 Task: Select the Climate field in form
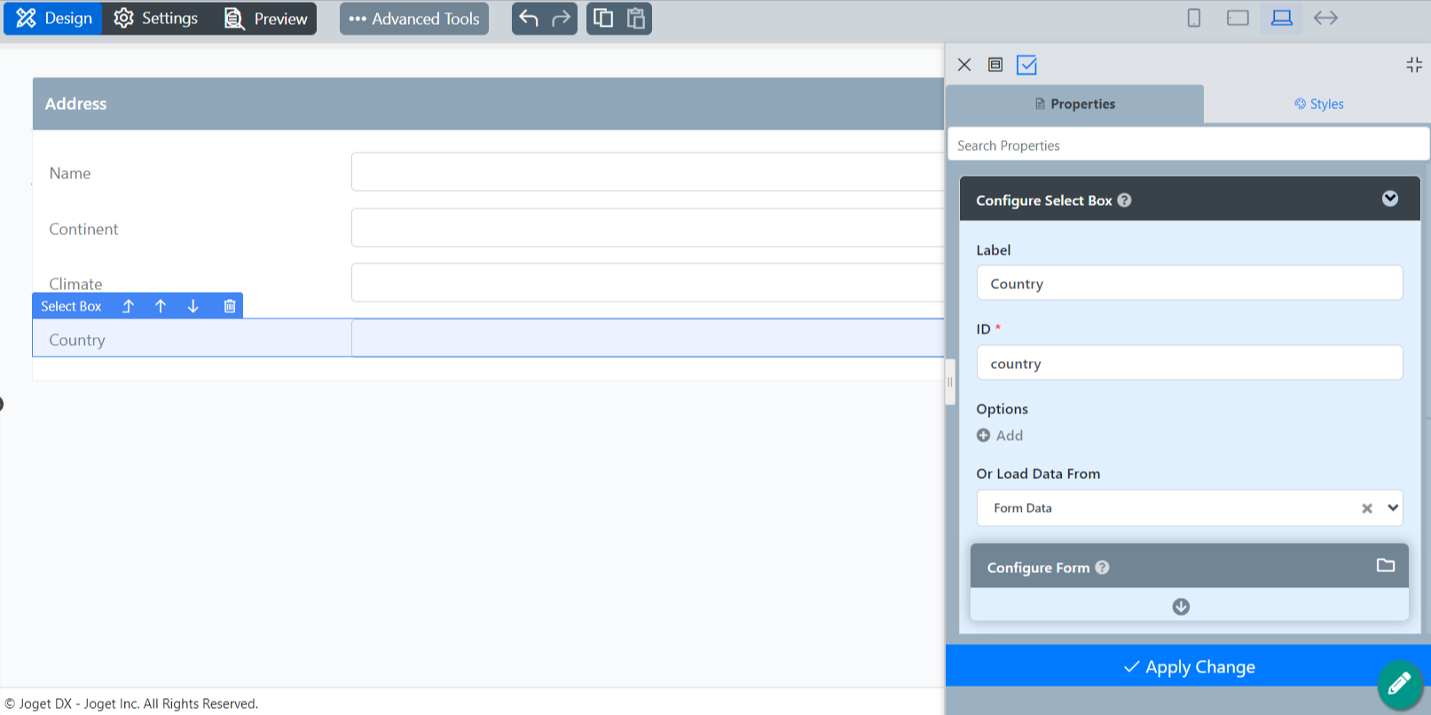[x=648, y=283]
